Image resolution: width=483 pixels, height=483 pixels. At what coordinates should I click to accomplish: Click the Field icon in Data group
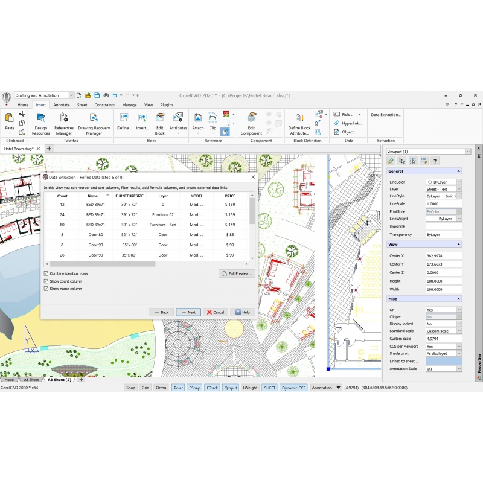pyautogui.click(x=337, y=114)
